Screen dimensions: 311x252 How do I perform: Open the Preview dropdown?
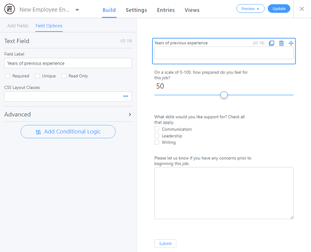[x=250, y=9]
